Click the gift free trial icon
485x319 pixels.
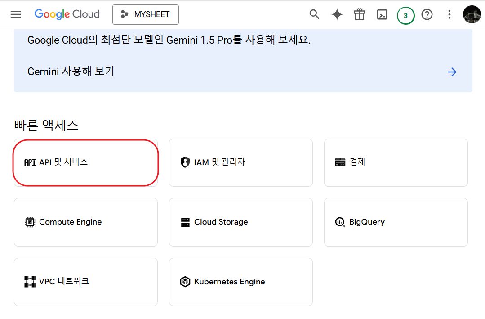click(360, 14)
